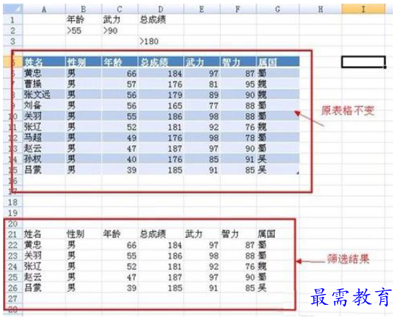The width and height of the screenshot is (398, 320).
Task: Select row 3 header
Action: 13,41
